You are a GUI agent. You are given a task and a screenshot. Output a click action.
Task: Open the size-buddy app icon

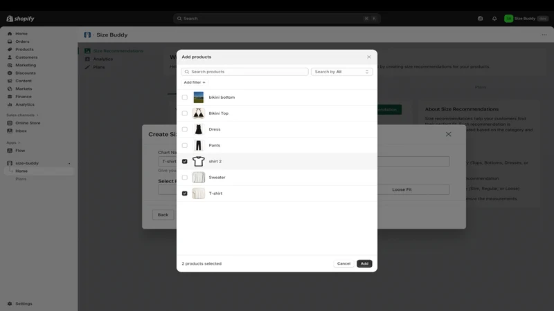click(10, 163)
